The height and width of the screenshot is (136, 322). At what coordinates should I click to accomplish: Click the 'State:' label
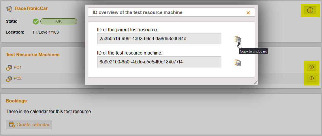(x=12, y=21)
